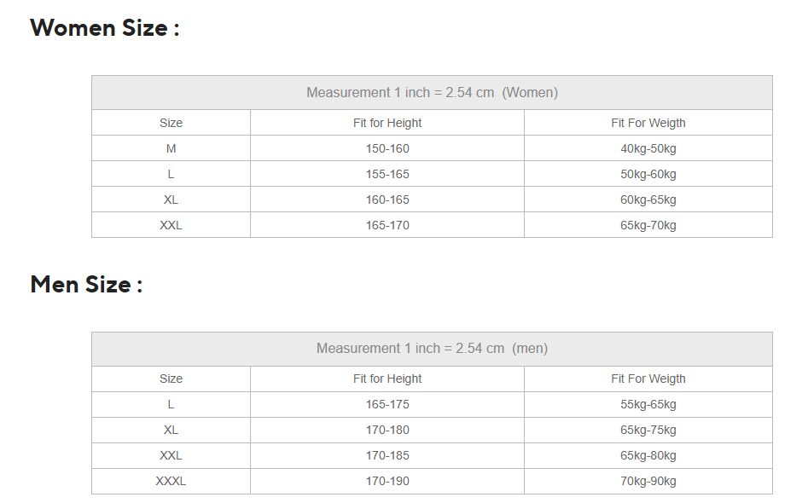Click the "Men Size :" heading
Screen dimensions: 808x503
tap(86, 284)
